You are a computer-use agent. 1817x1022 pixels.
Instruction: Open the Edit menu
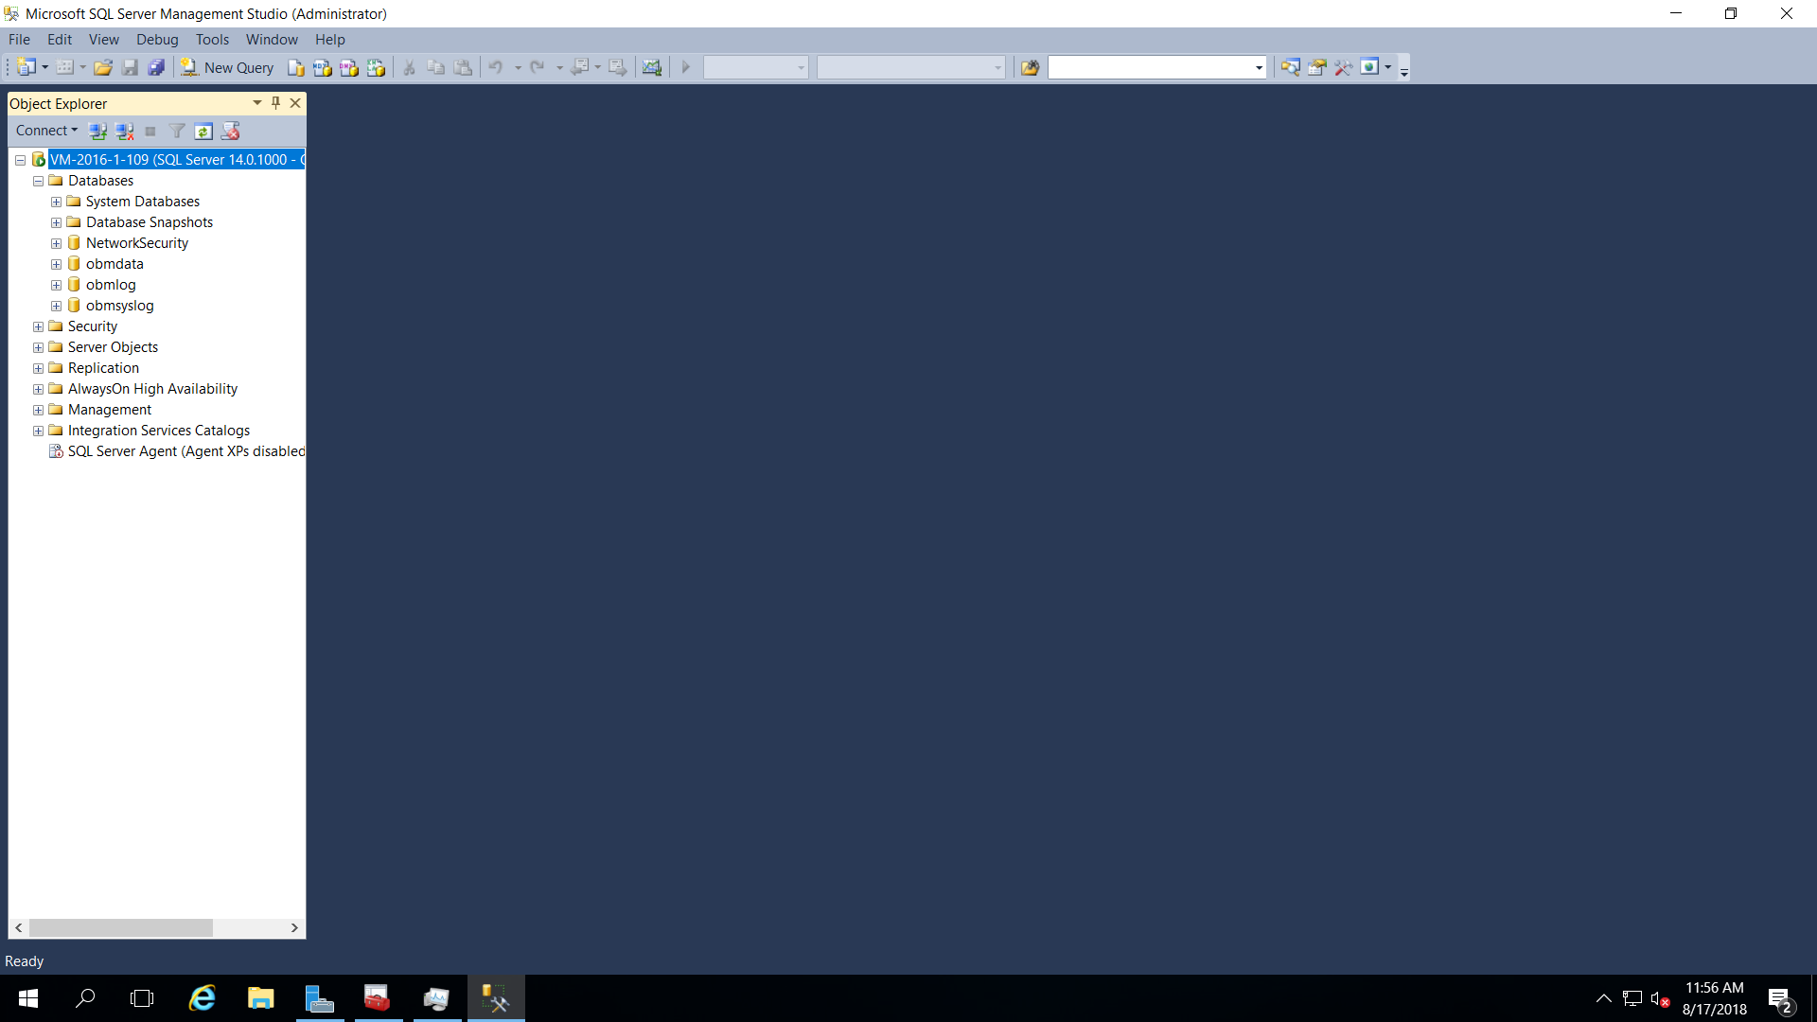[60, 40]
